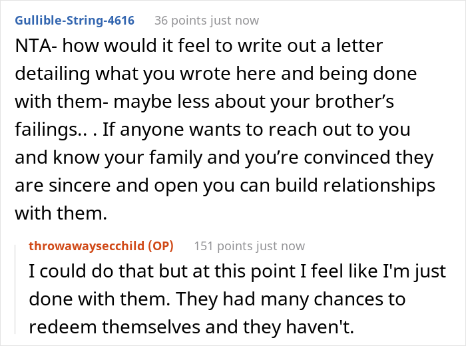Click the 36 points score text

(x=180, y=21)
